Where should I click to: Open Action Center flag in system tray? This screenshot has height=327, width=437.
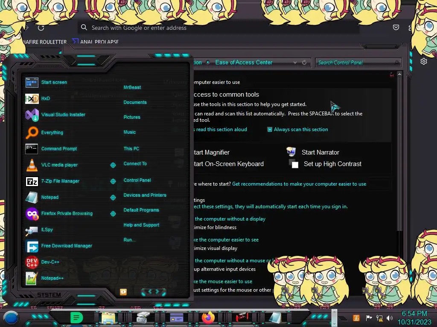pos(369,318)
